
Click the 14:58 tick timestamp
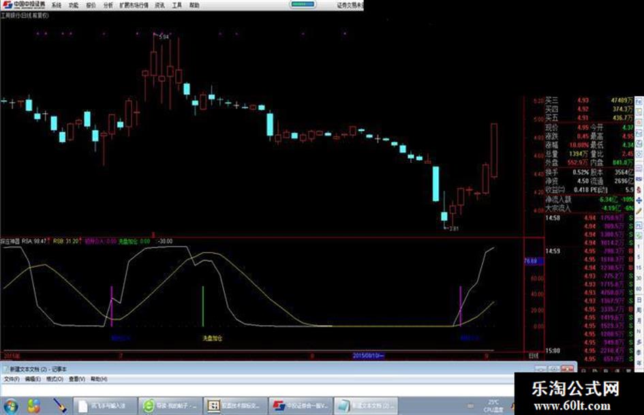(x=553, y=218)
